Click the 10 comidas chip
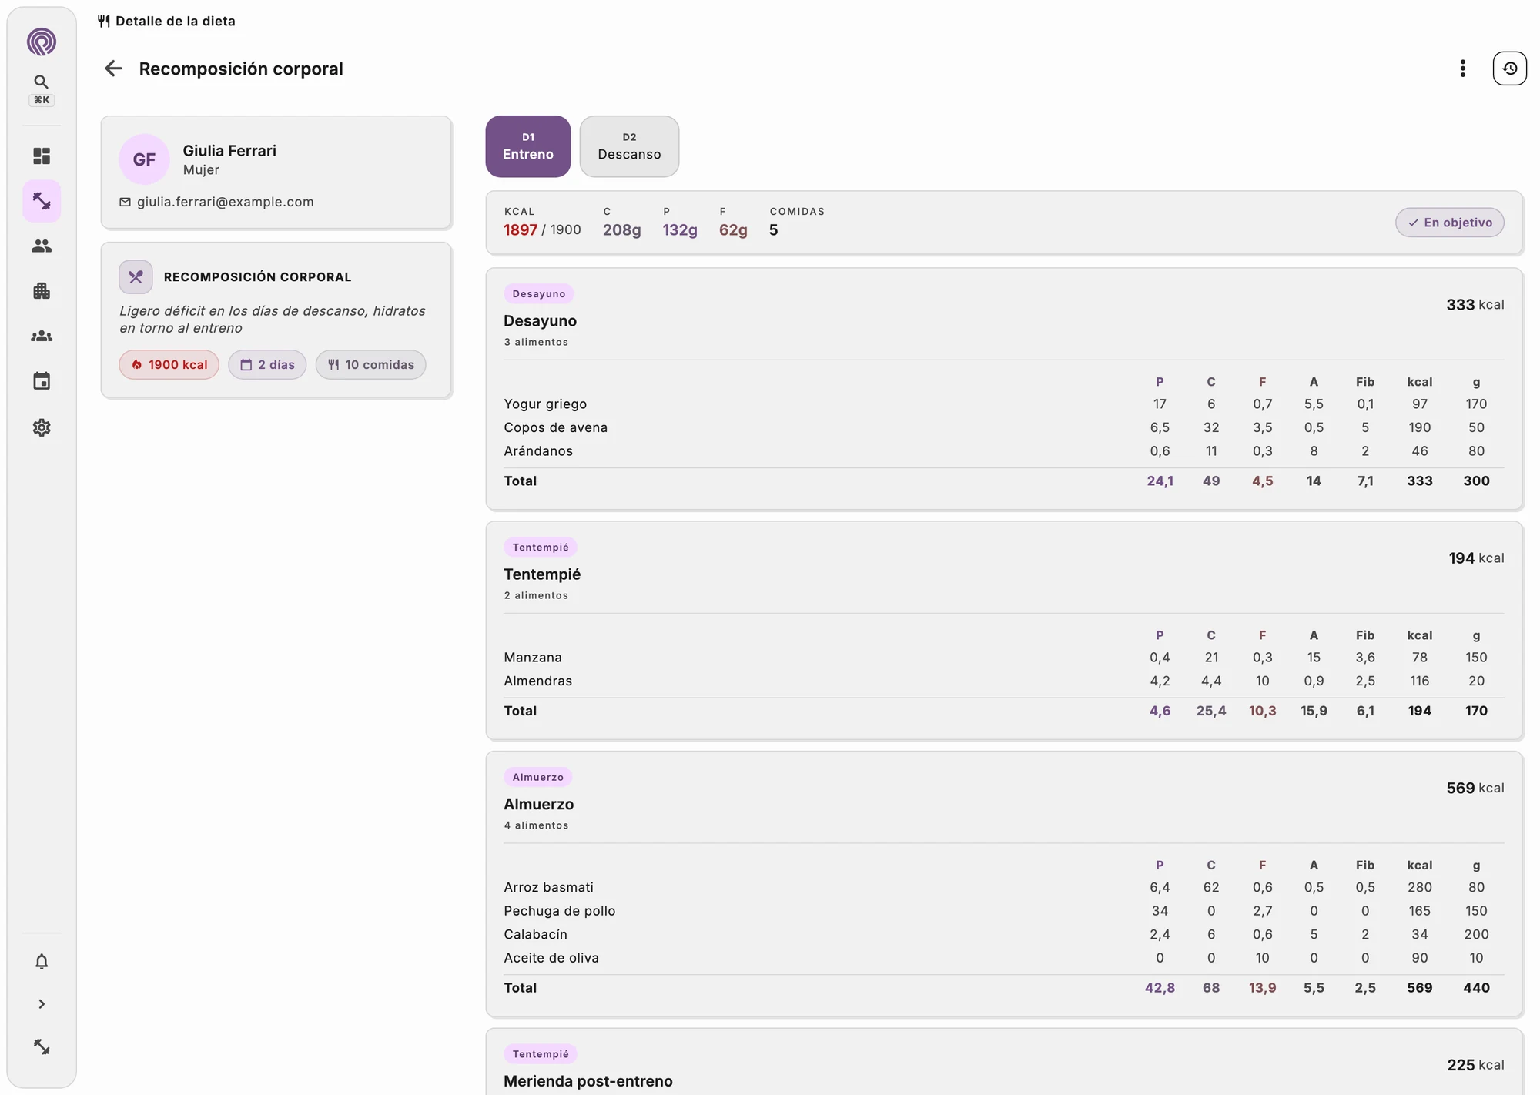The height and width of the screenshot is (1095, 1540). 370,365
